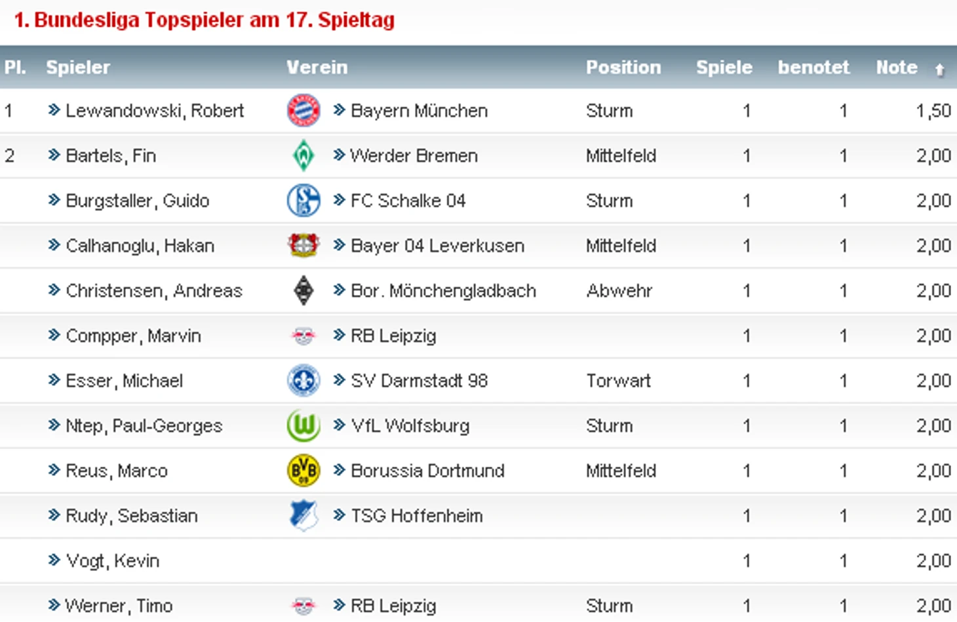Sort by the Position column header
Screen dimensions: 957x622
tap(623, 68)
